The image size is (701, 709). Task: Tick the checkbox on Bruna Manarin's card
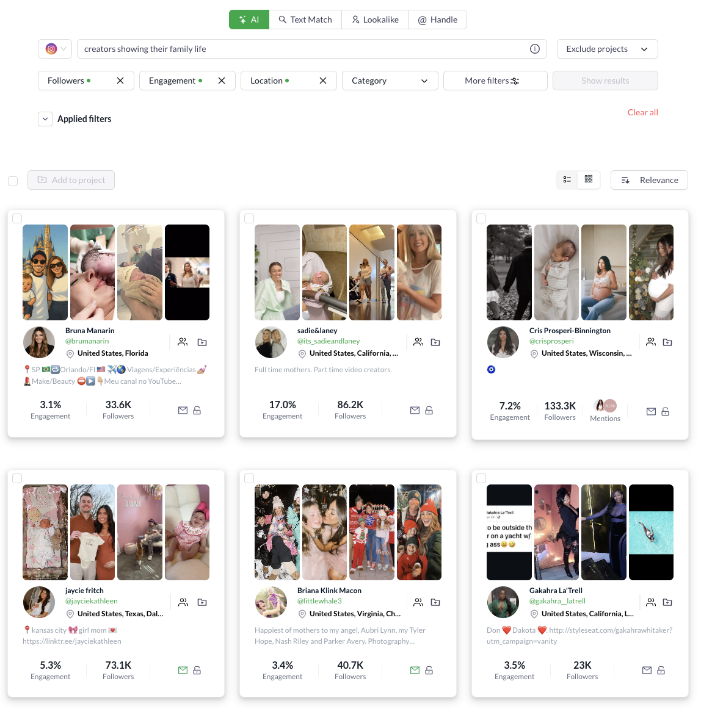coord(17,218)
